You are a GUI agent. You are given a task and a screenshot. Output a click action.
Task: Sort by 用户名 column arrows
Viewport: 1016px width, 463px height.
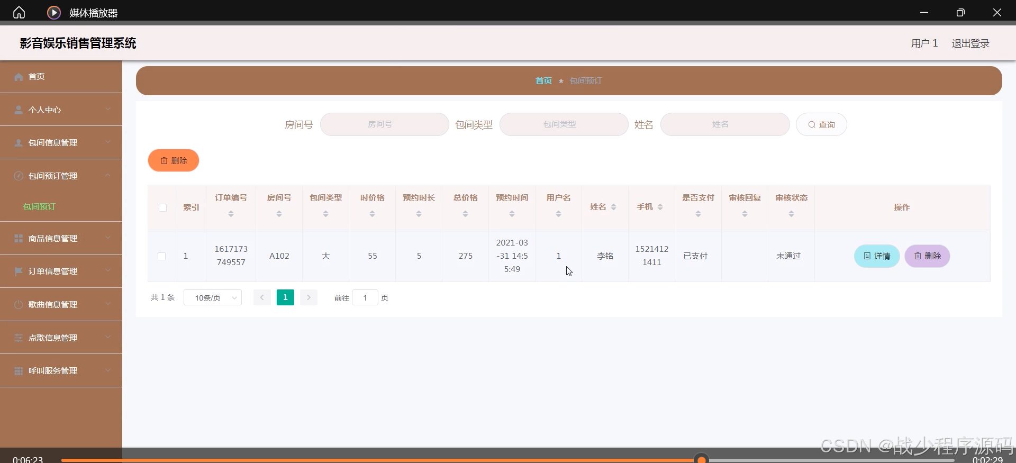pyautogui.click(x=558, y=214)
